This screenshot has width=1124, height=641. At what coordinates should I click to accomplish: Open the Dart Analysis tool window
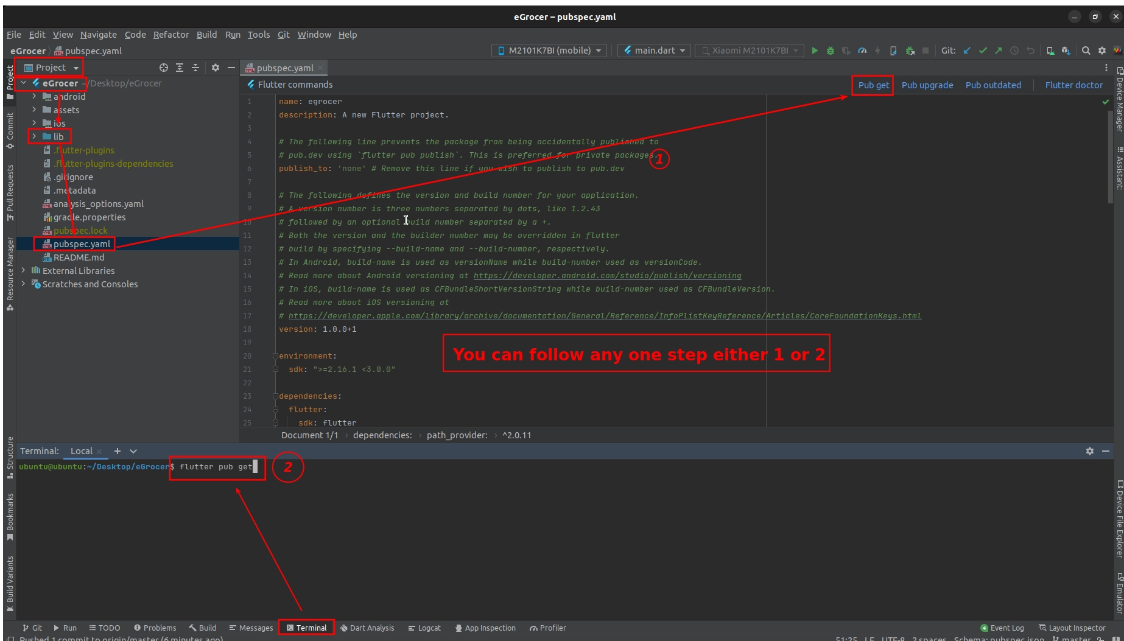coord(367,628)
